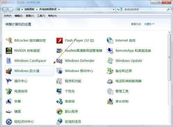
Task: Expand the arrow after 所有控制面板项 in breadcrumb
Action: 59,9
